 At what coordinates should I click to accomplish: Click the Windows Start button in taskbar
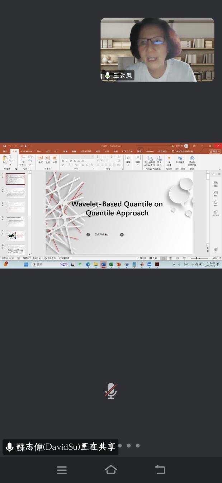click(26, 264)
